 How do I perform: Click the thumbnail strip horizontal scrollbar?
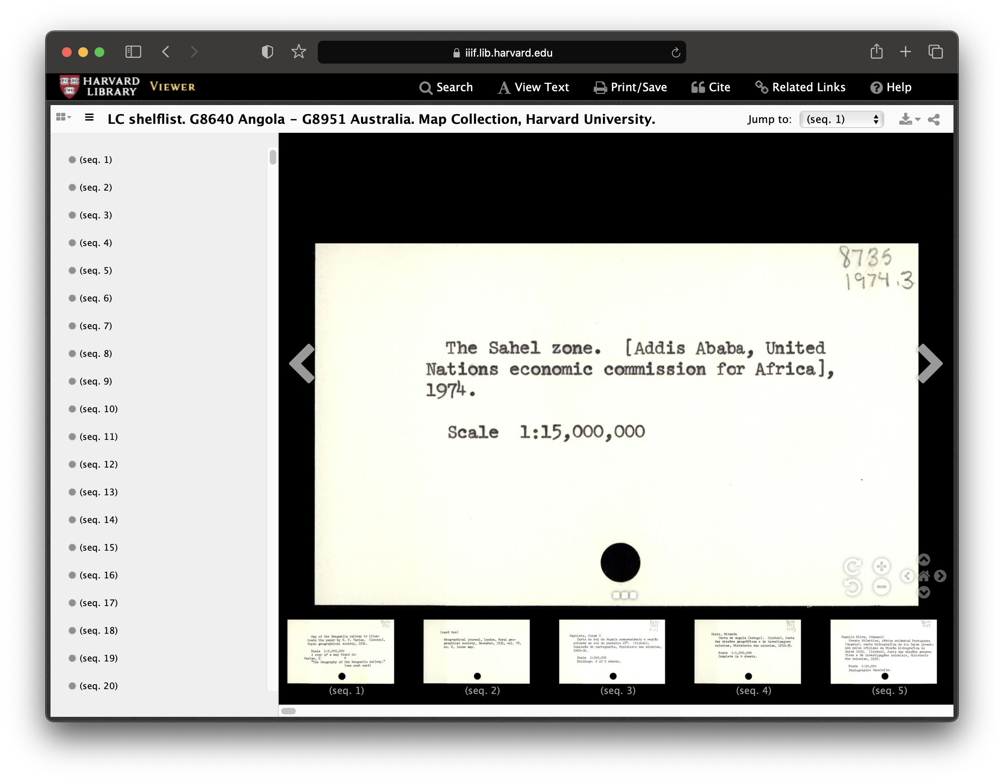[289, 711]
